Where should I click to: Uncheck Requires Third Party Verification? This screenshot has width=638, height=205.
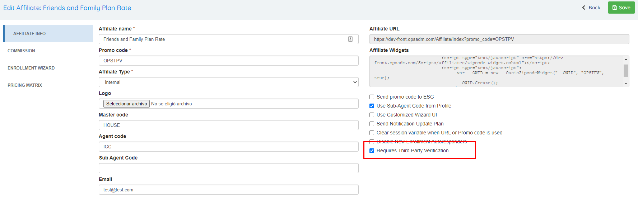[372, 151]
